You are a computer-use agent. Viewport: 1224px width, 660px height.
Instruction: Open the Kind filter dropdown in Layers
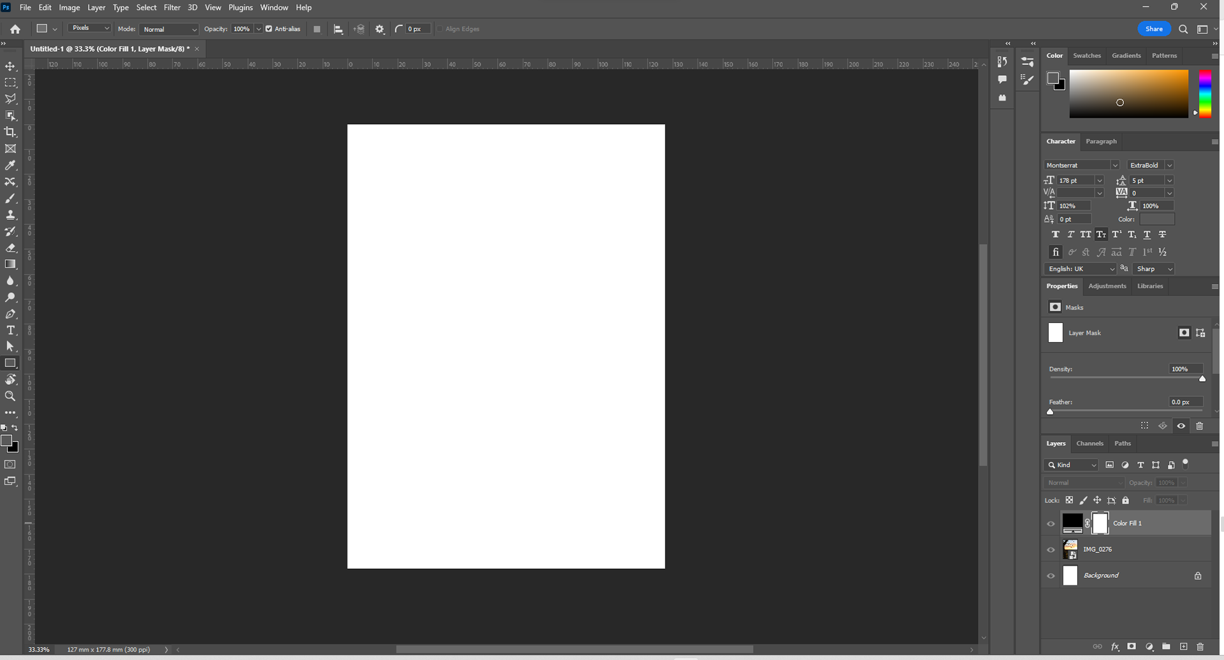click(1072, 465)
